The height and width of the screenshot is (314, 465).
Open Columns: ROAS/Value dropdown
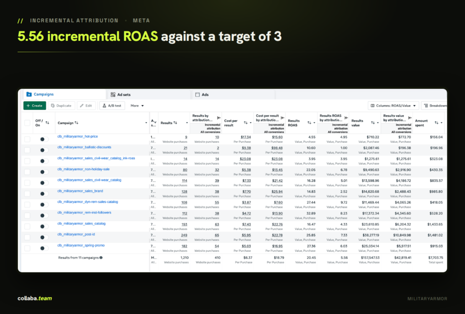tap(393, 105)
